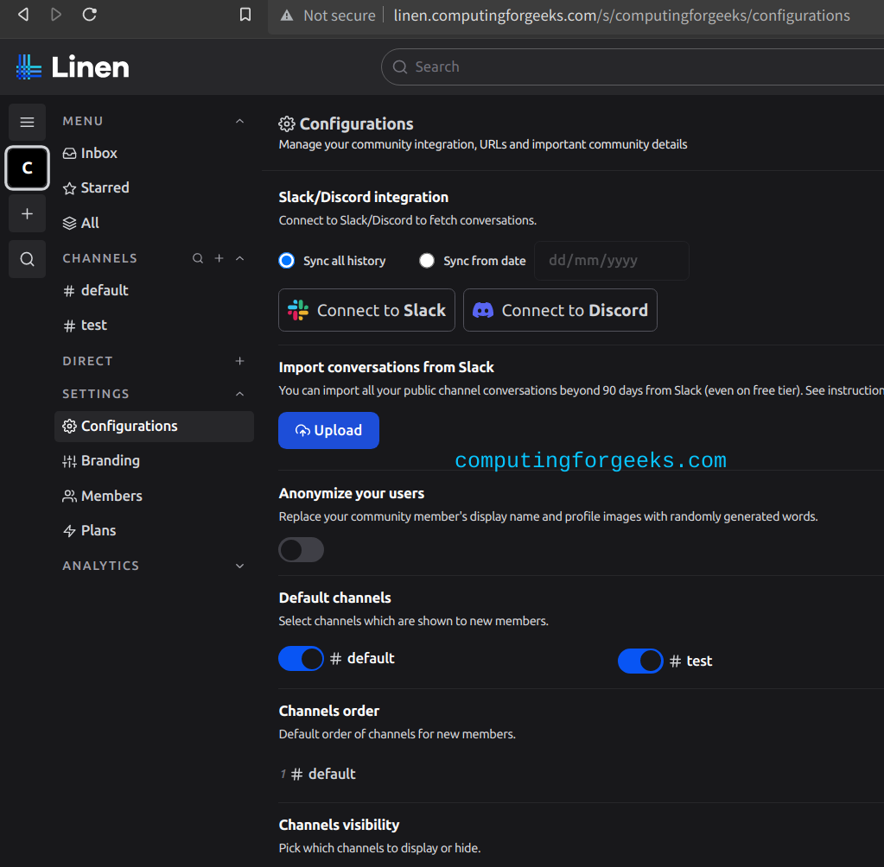Image resolution: width=884 pixels, height=867 pixels.
Task: Click the gear icon beside Configurations heading
Action: (286, 124)
